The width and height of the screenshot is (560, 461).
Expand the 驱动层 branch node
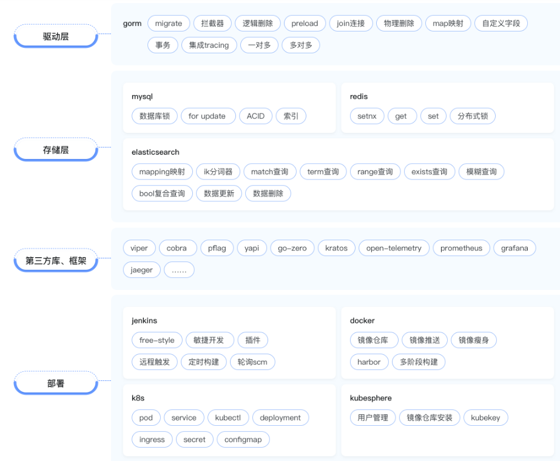55,36
